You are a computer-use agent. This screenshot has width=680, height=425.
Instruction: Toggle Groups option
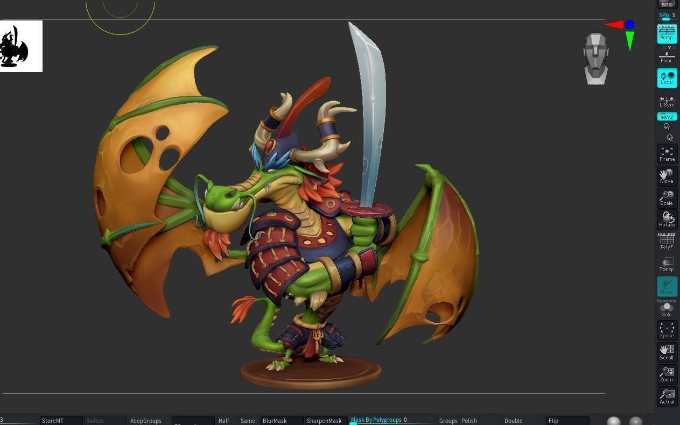coord(448,421)
